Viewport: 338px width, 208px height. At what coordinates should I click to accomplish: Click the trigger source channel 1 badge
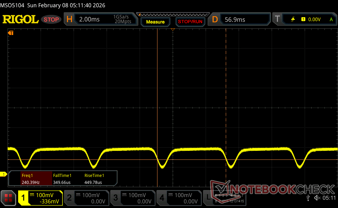tap(303, 19)
